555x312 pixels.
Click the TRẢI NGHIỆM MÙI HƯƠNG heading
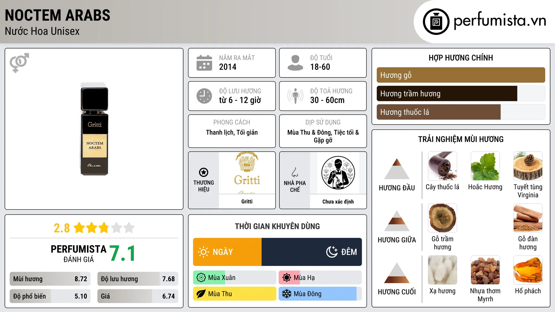461,139
